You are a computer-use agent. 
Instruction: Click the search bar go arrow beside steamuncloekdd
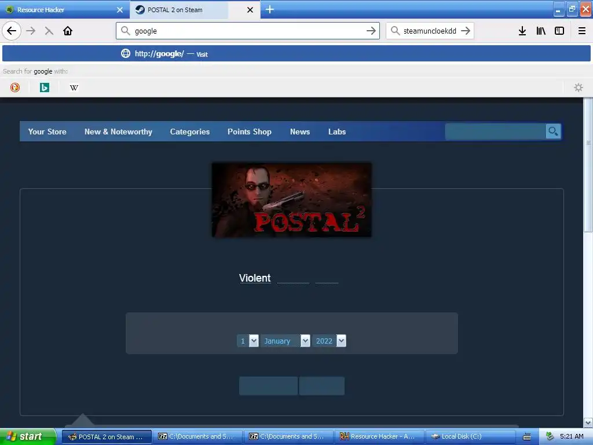(x=466, y=31)
